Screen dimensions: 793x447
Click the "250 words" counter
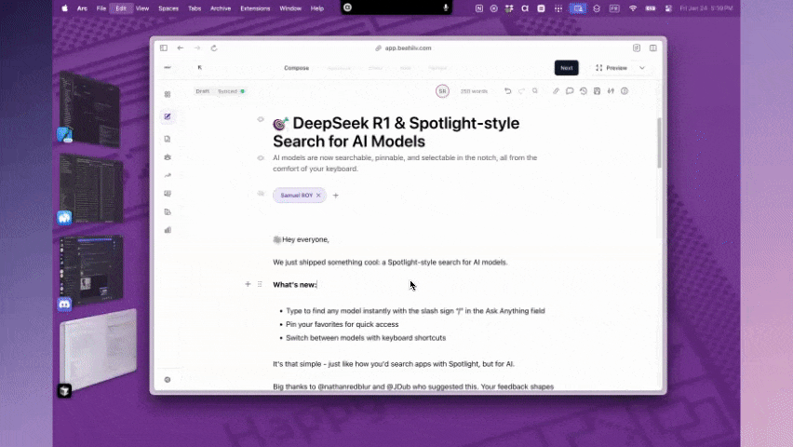(474, 91)
